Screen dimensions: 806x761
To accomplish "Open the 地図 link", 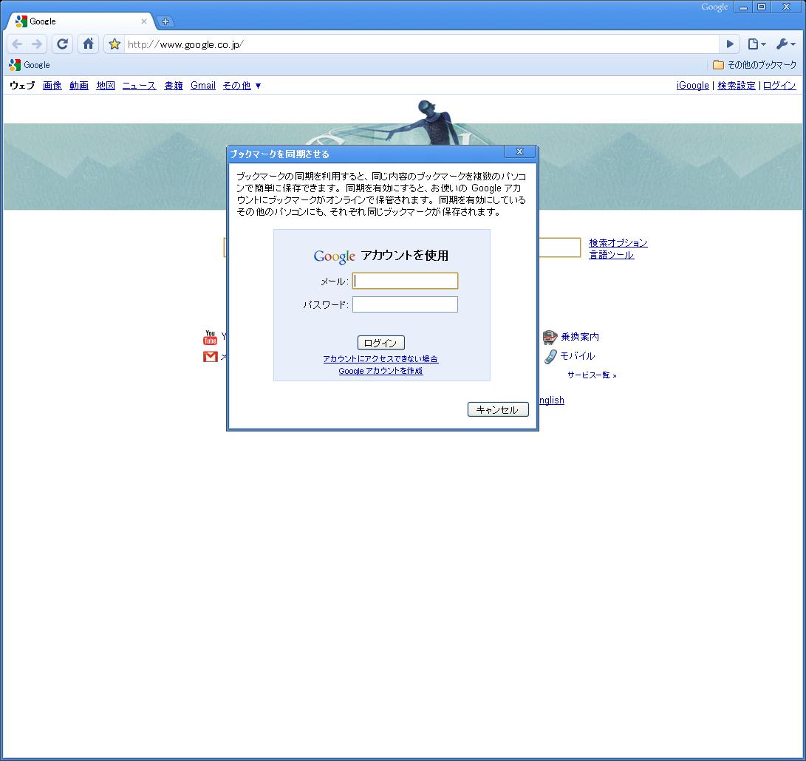I will click(106, 86).
